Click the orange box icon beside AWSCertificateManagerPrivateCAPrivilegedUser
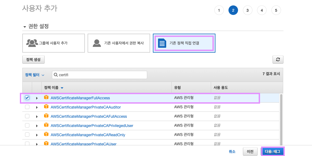 click(x=46, y=125)
